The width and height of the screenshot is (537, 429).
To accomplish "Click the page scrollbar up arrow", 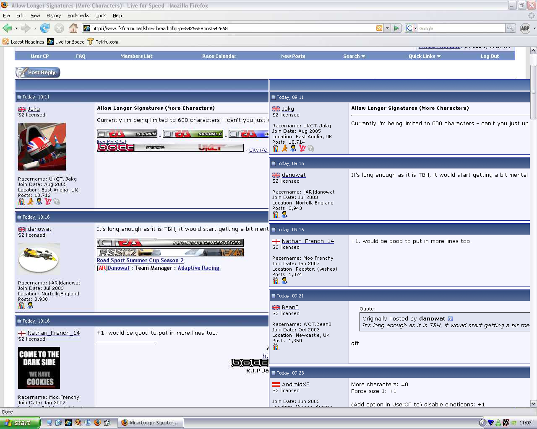I will point(533,50).
